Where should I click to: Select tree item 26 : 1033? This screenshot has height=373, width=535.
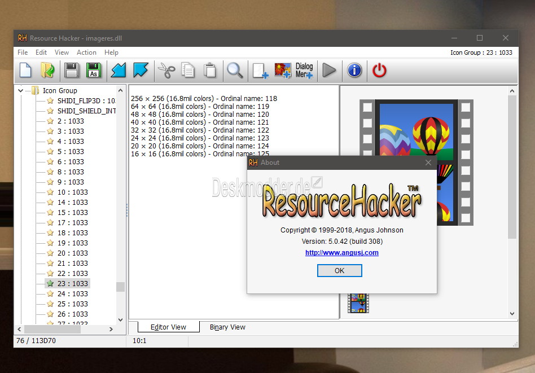tap(73, 314)
